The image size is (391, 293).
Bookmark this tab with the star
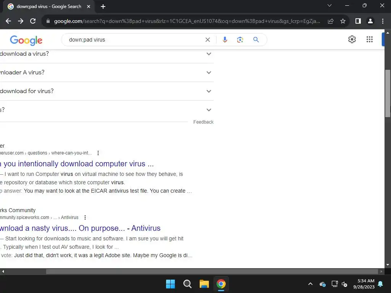[x=343, y=21]
